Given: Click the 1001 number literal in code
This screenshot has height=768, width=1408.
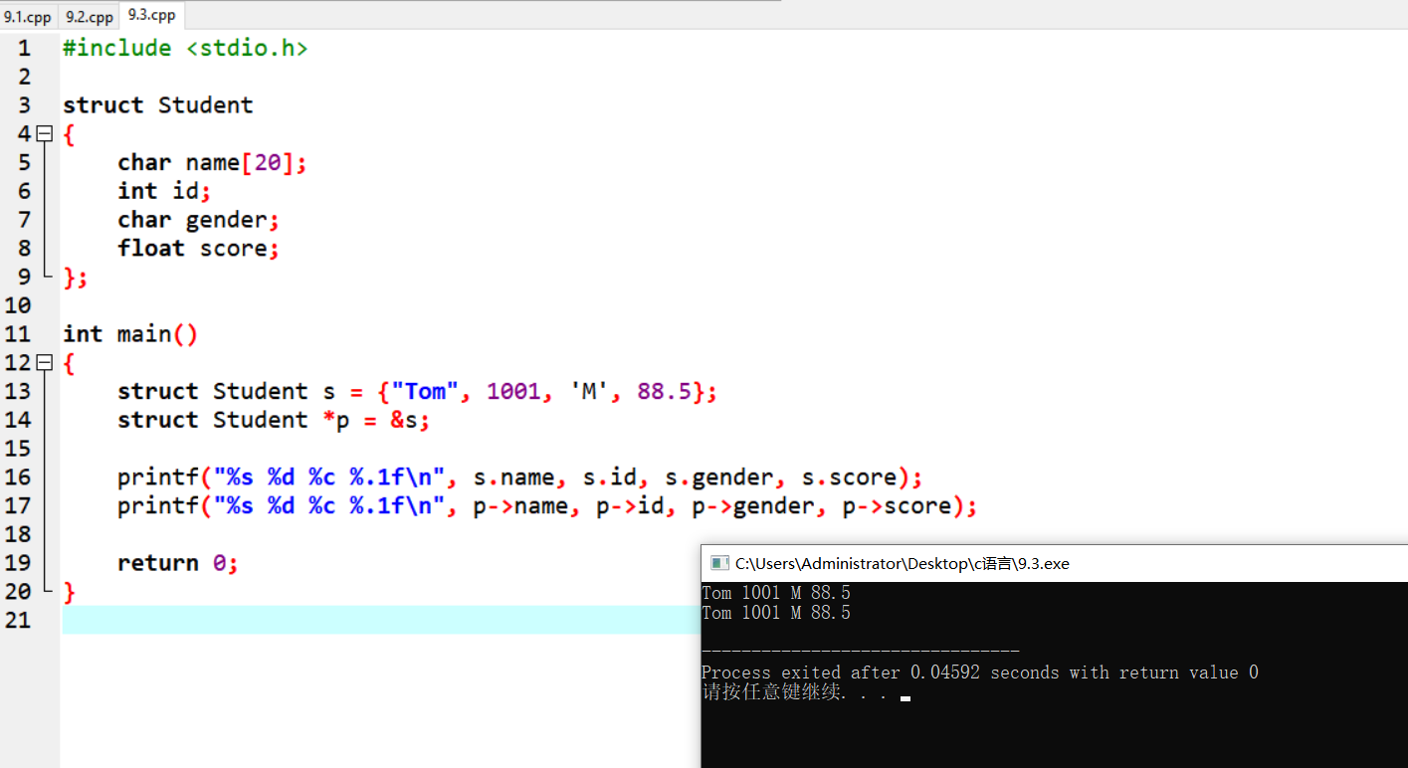Looking at the screenshot, I should click(x=513, y=391).
